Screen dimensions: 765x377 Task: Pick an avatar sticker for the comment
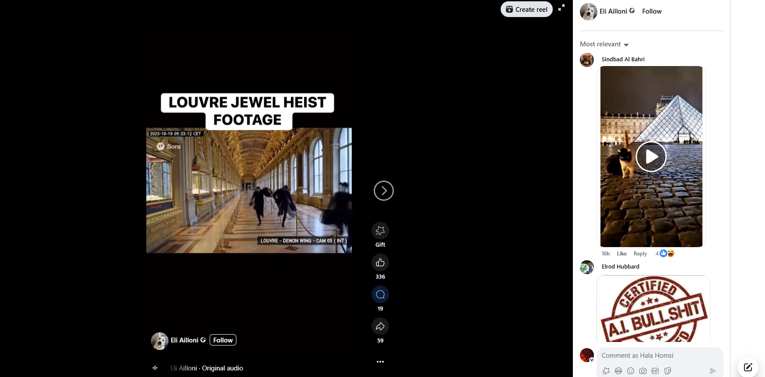(x=618, y=371)
